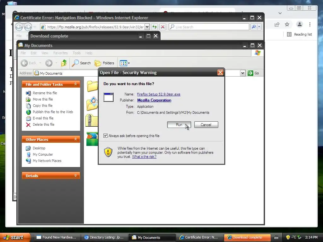This screenshot has height=242, width=323.
Task: Switch to Directory Listing taskbar item
Action: click(104, 238)
